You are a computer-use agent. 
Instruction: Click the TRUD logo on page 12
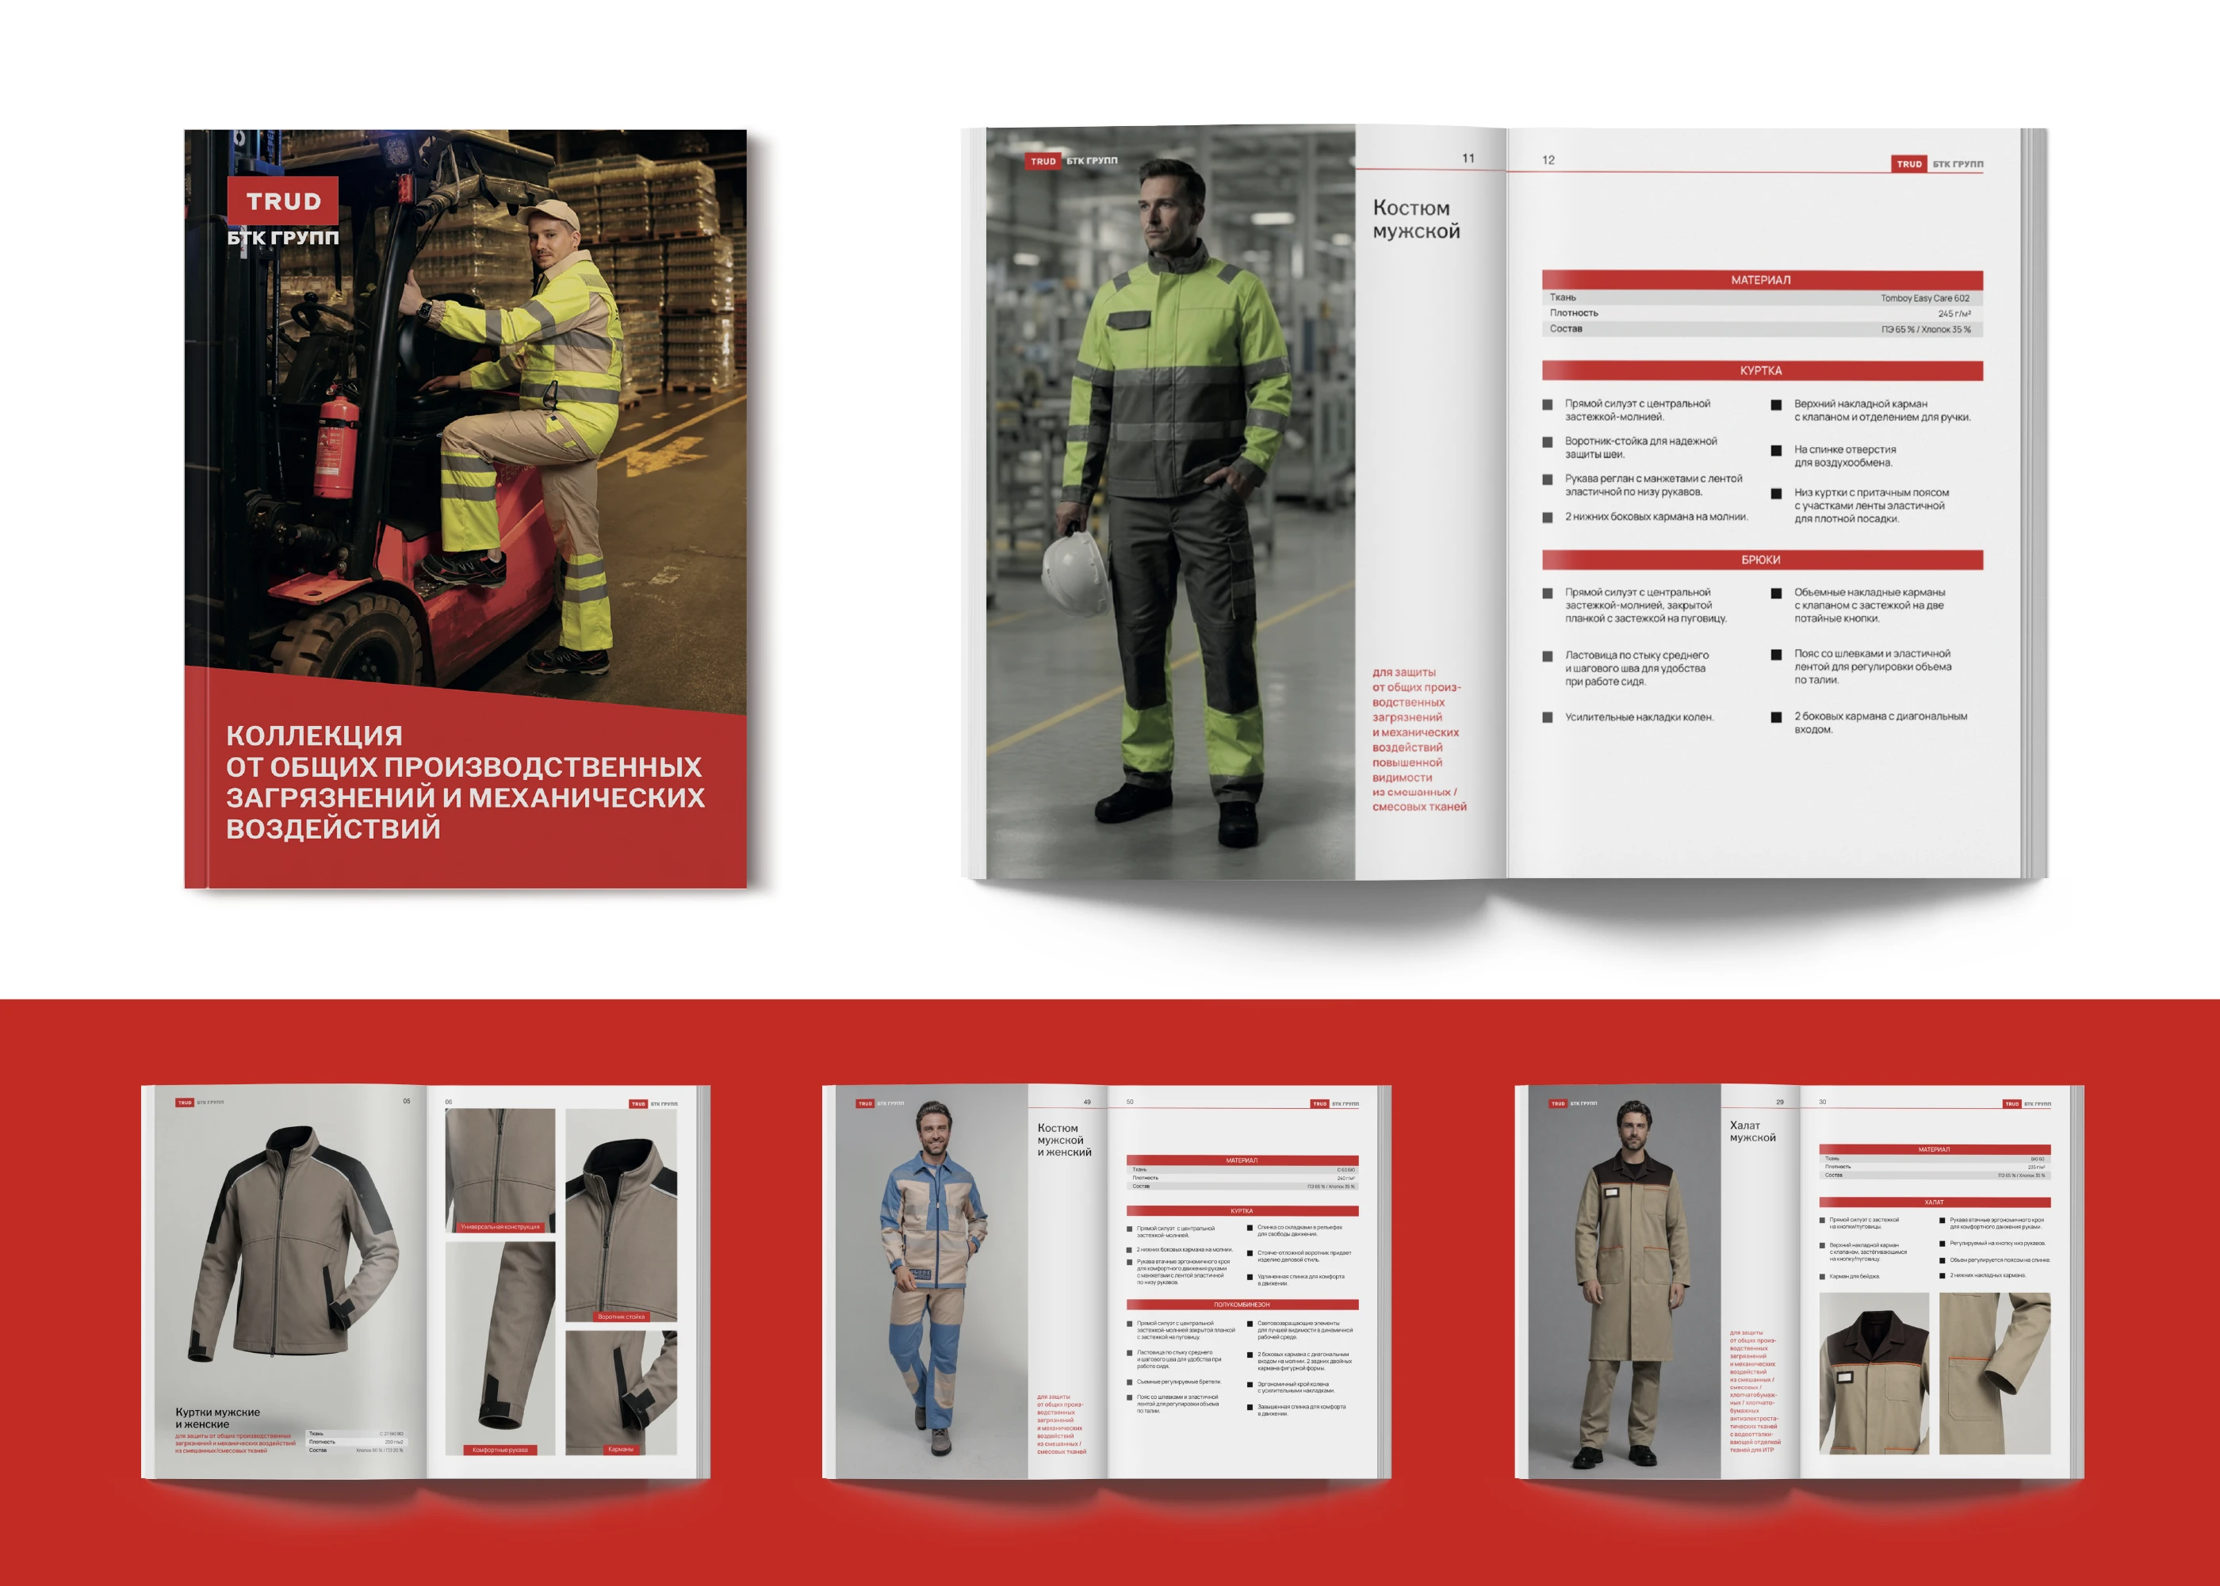click(x=1909, y=164)
